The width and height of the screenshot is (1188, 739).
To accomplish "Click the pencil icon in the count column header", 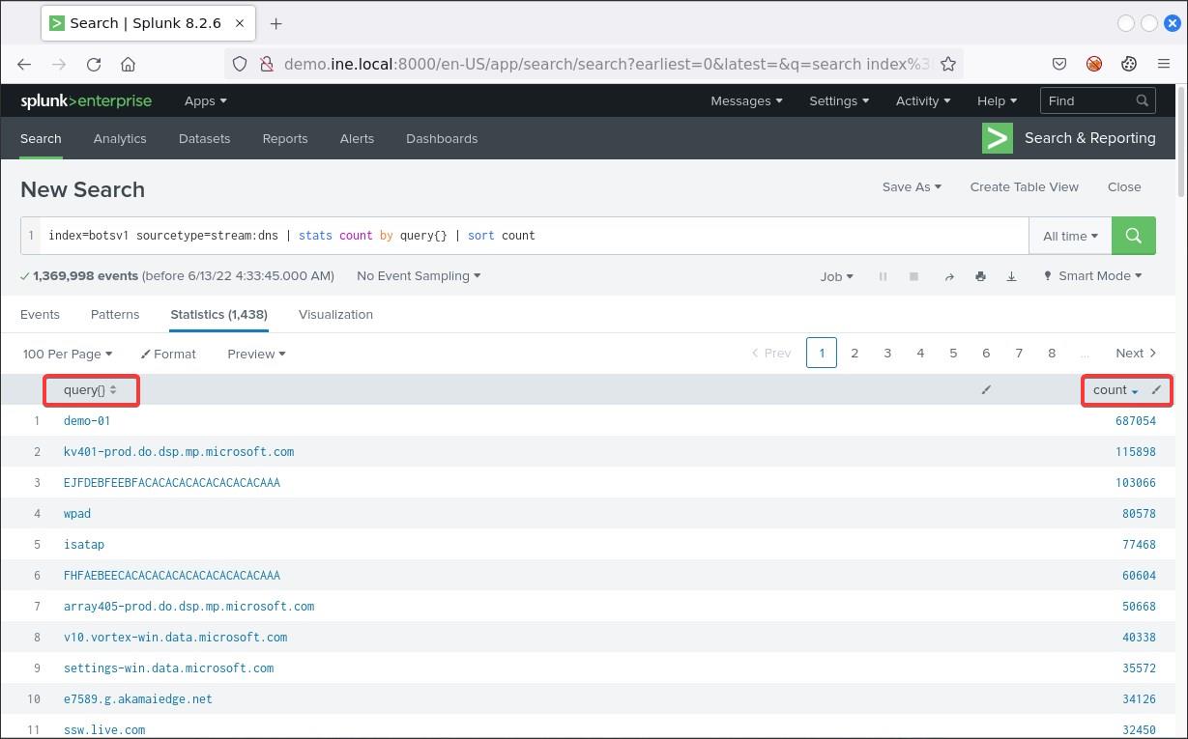I will tap(1156, 390).
